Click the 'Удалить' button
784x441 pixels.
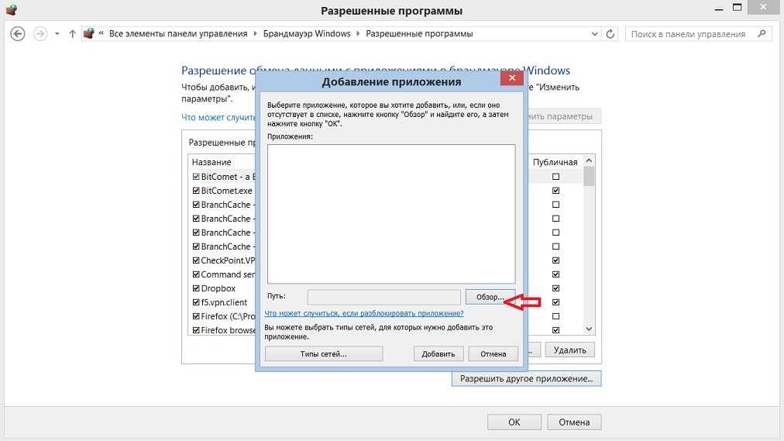coord(569,350)
